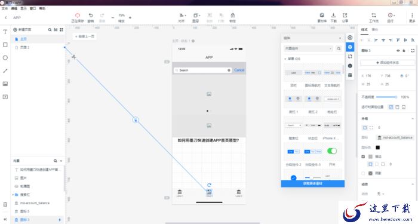Toggle the lock for 图标 3 in properties
The width and height of the screenshot is (418, 224).
[x=404, y=50]
